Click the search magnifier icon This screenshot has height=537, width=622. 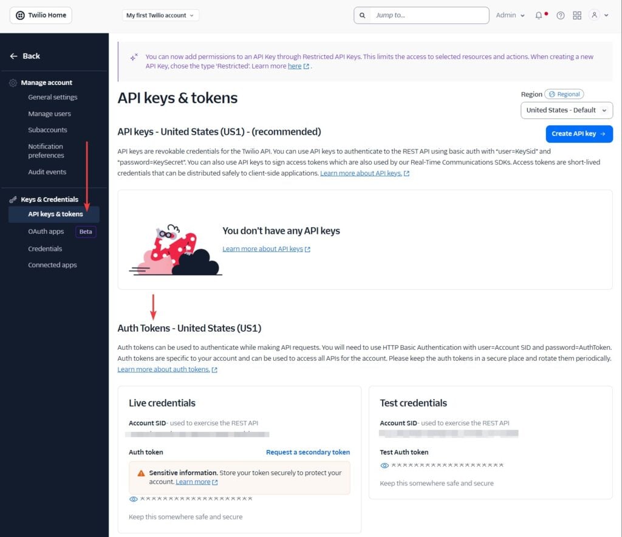[x=363, y=15]
